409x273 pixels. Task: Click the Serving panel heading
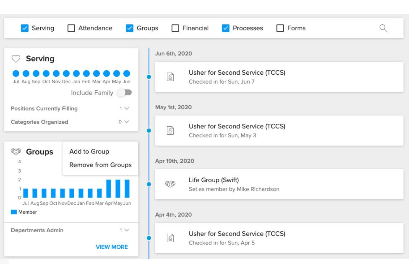[40, 59]
